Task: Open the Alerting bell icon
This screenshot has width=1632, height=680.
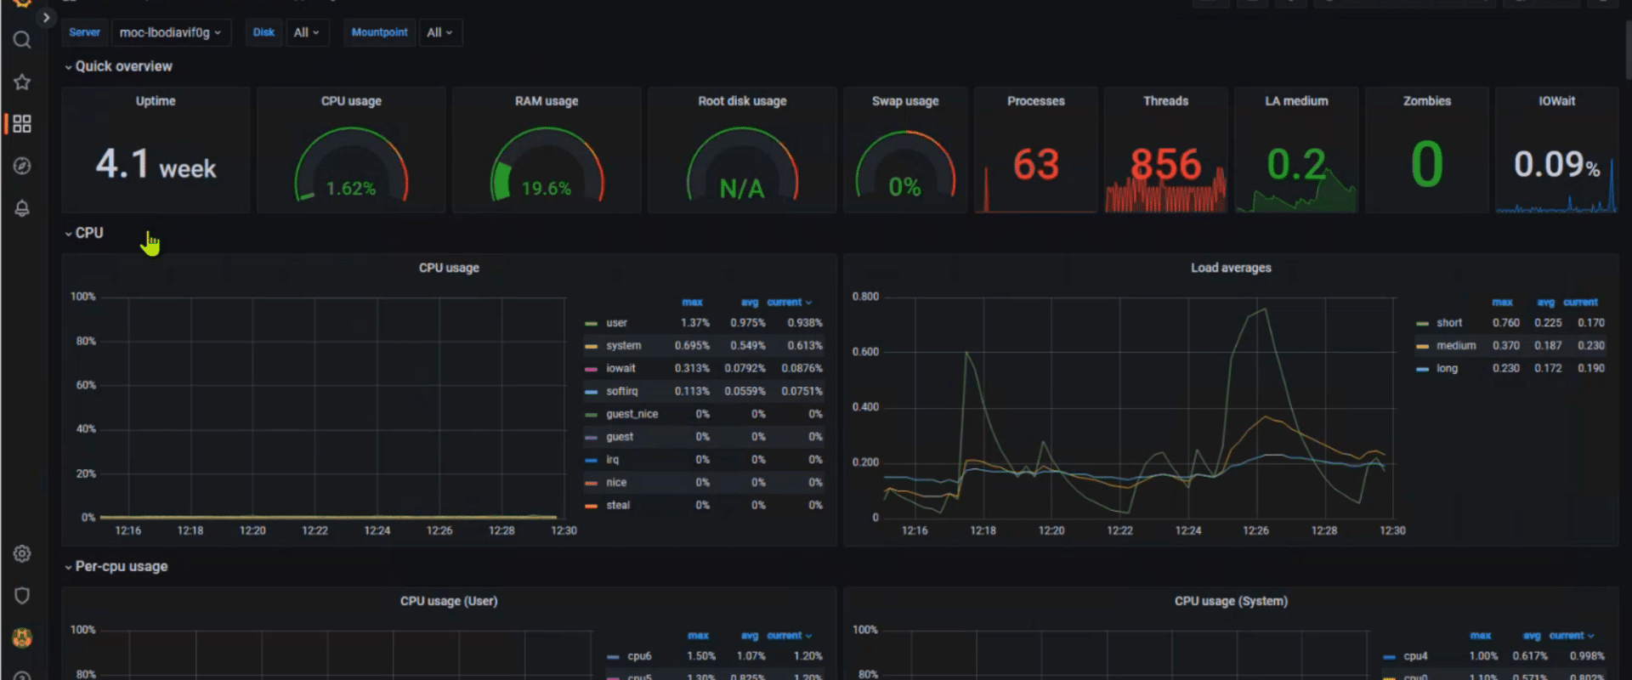Action: click(22, 208)
